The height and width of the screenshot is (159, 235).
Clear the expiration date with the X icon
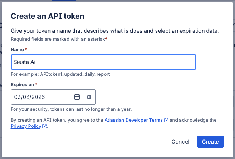pos(89,97)
